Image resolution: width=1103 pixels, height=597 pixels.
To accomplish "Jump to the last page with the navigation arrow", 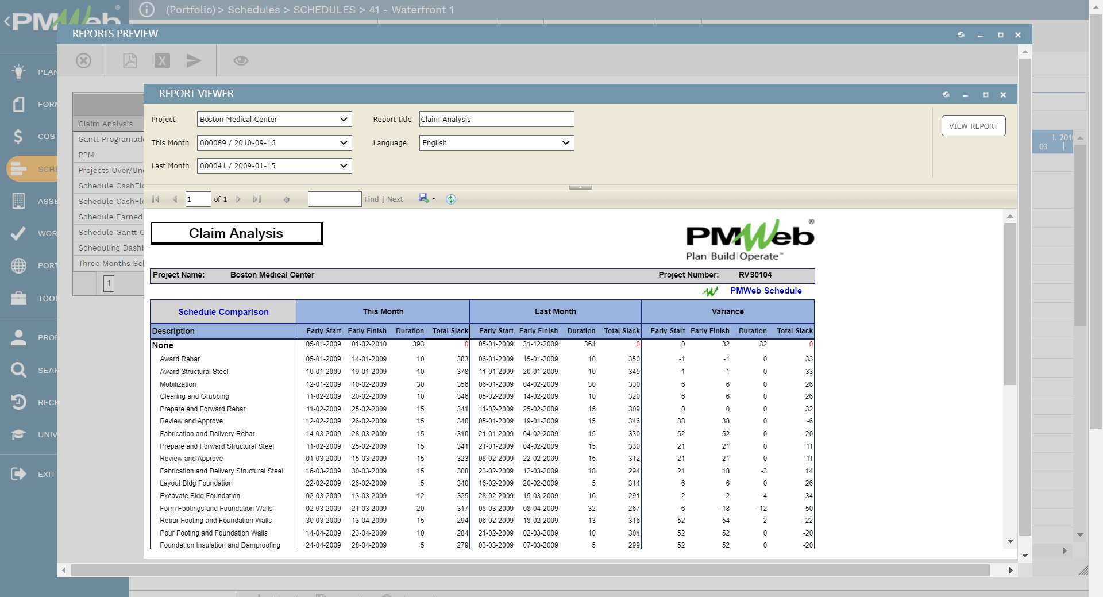I will click(x=257, y=199).
